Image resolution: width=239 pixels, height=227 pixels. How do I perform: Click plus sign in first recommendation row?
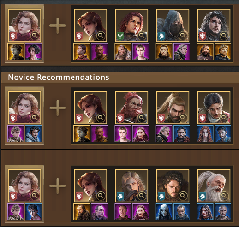coord(58,26)
